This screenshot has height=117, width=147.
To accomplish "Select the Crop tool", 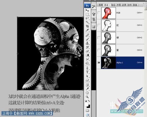I will coord(87,26).
